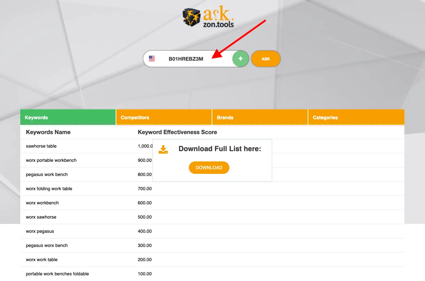Click the Keywords Name column header
This screenshot has width=425, height=281.
click(48, 132)
